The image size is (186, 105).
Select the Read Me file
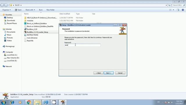point(29,41)
